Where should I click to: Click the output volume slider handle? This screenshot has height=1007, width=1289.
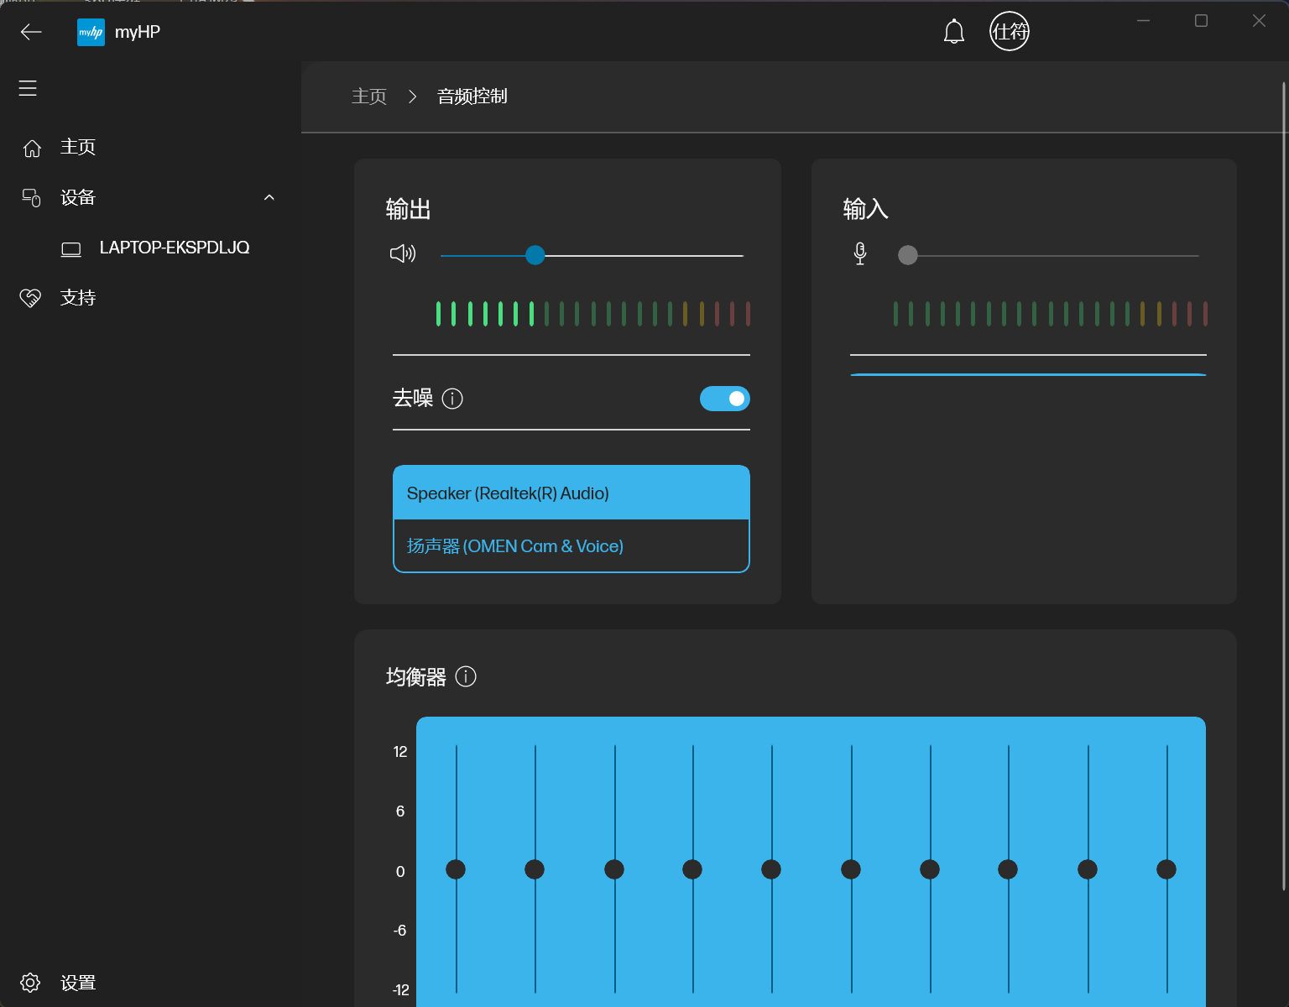535,255
